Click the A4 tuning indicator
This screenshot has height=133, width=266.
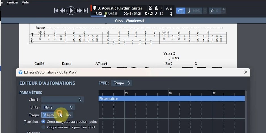click(169, 8)
